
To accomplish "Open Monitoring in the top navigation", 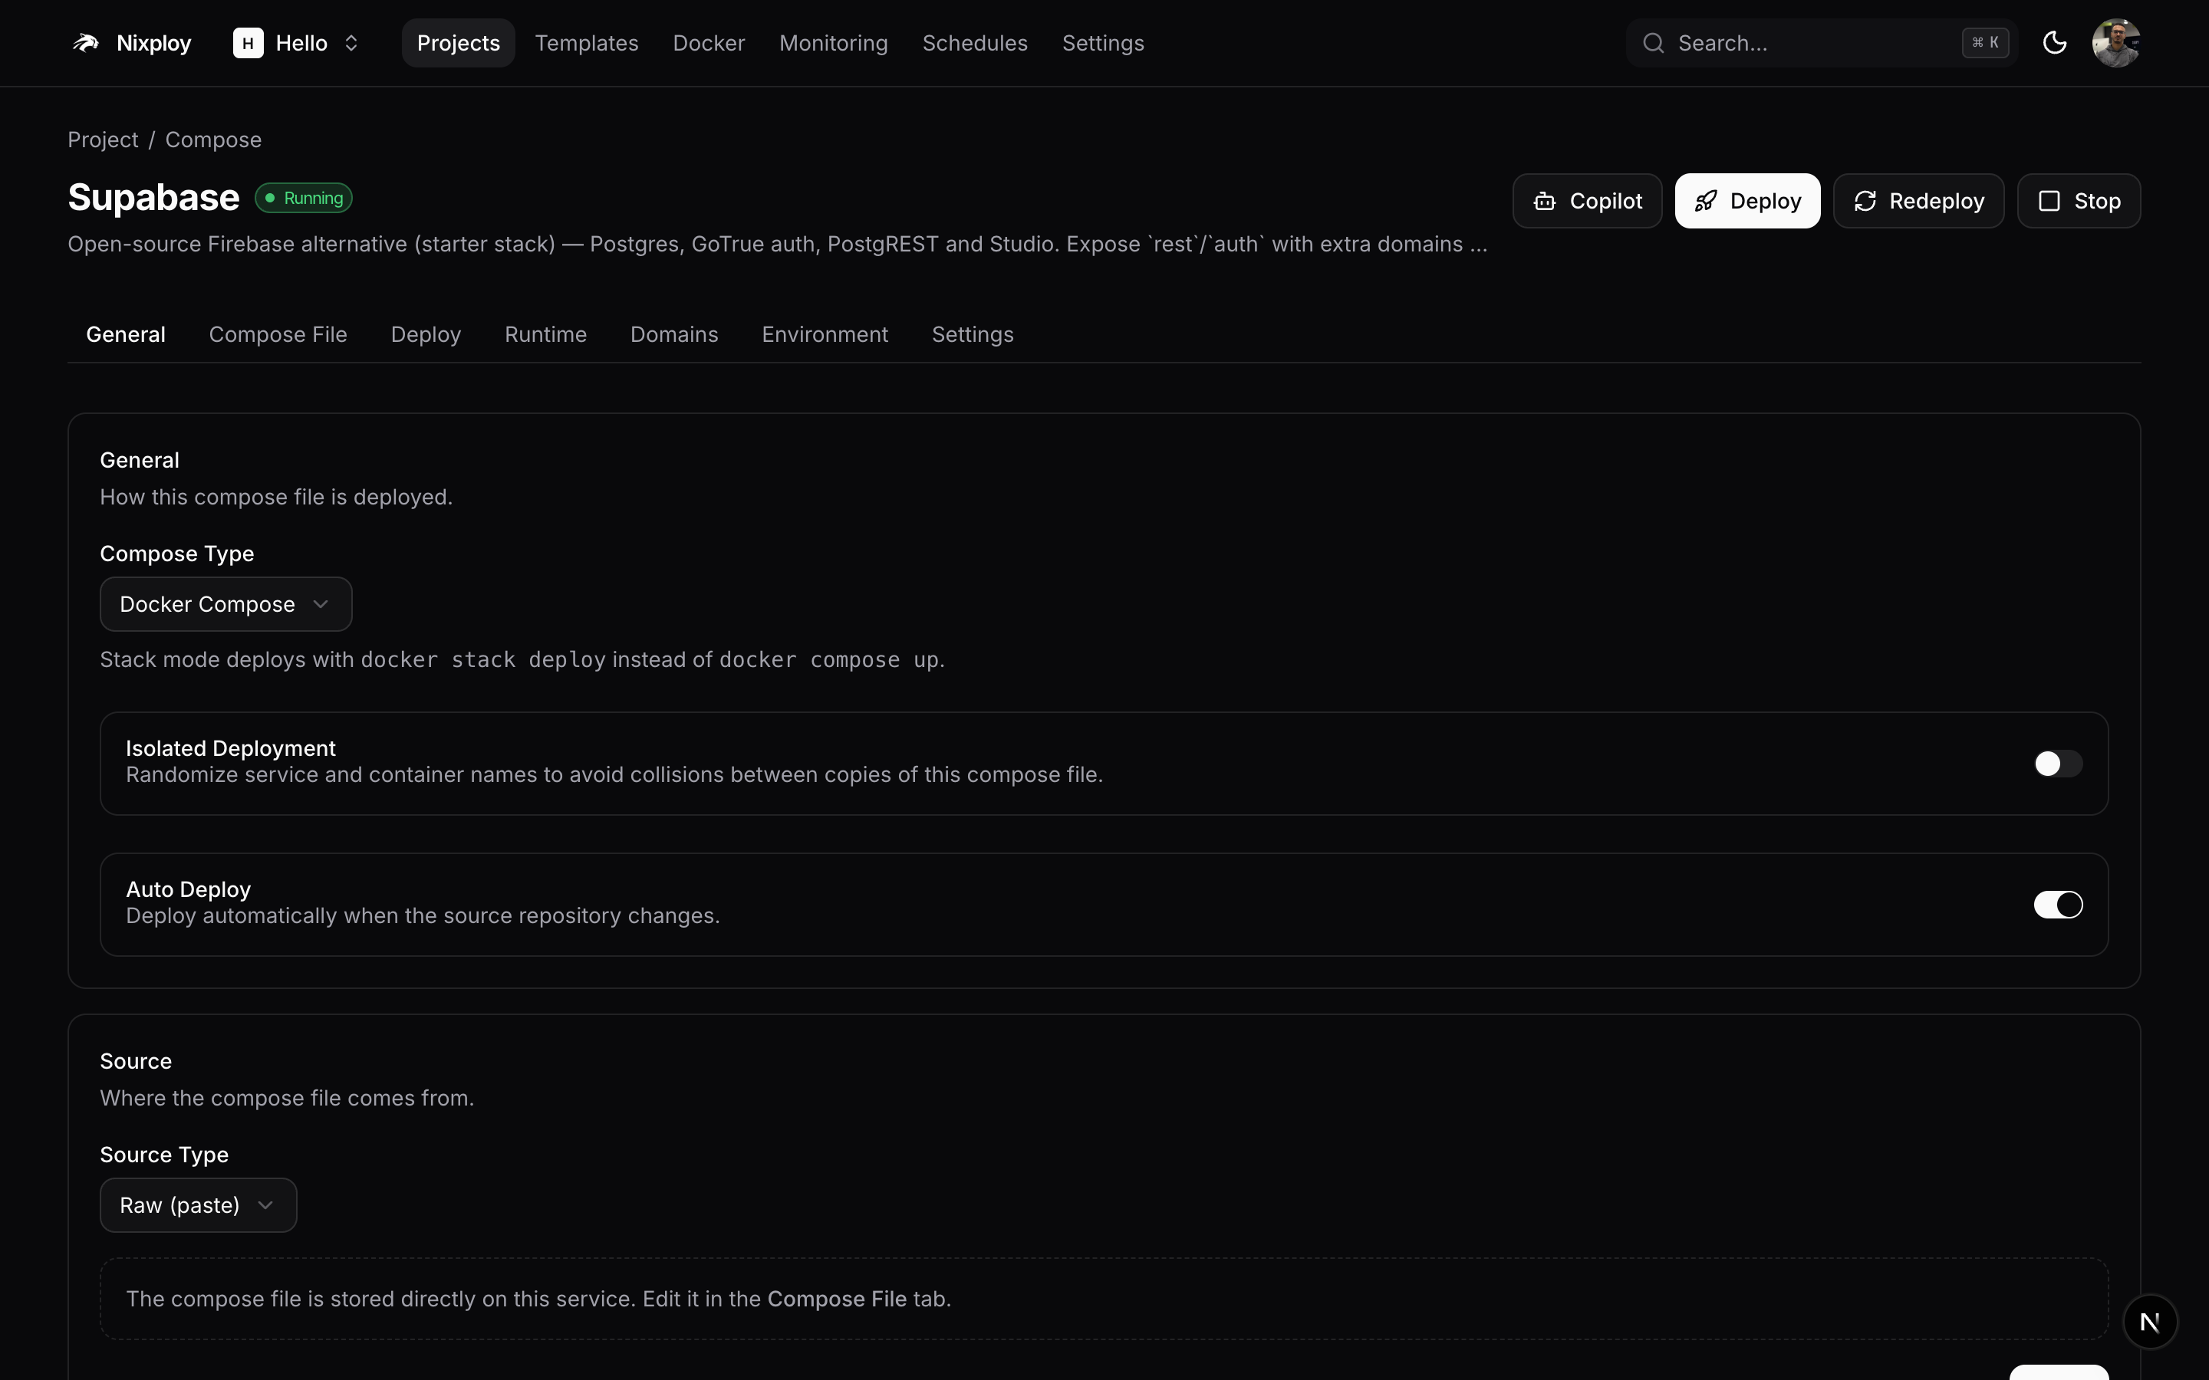I will pos(834,43).
